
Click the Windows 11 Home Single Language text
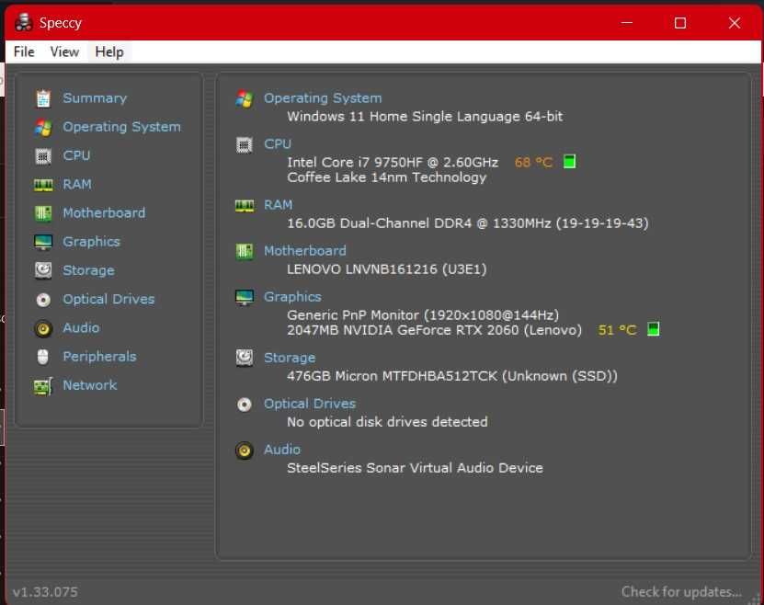[425, 117]
